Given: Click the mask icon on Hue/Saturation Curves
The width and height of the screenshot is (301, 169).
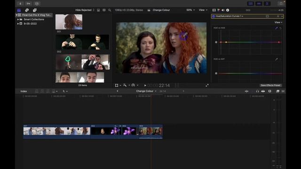Looking at the screenshot, I should 267,16.
